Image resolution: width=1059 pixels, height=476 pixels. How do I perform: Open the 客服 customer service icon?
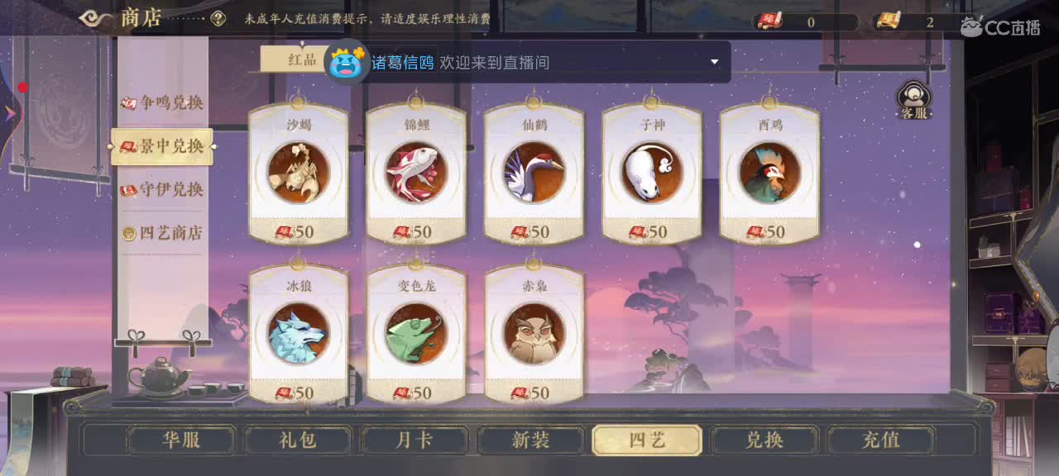point(914,101)
